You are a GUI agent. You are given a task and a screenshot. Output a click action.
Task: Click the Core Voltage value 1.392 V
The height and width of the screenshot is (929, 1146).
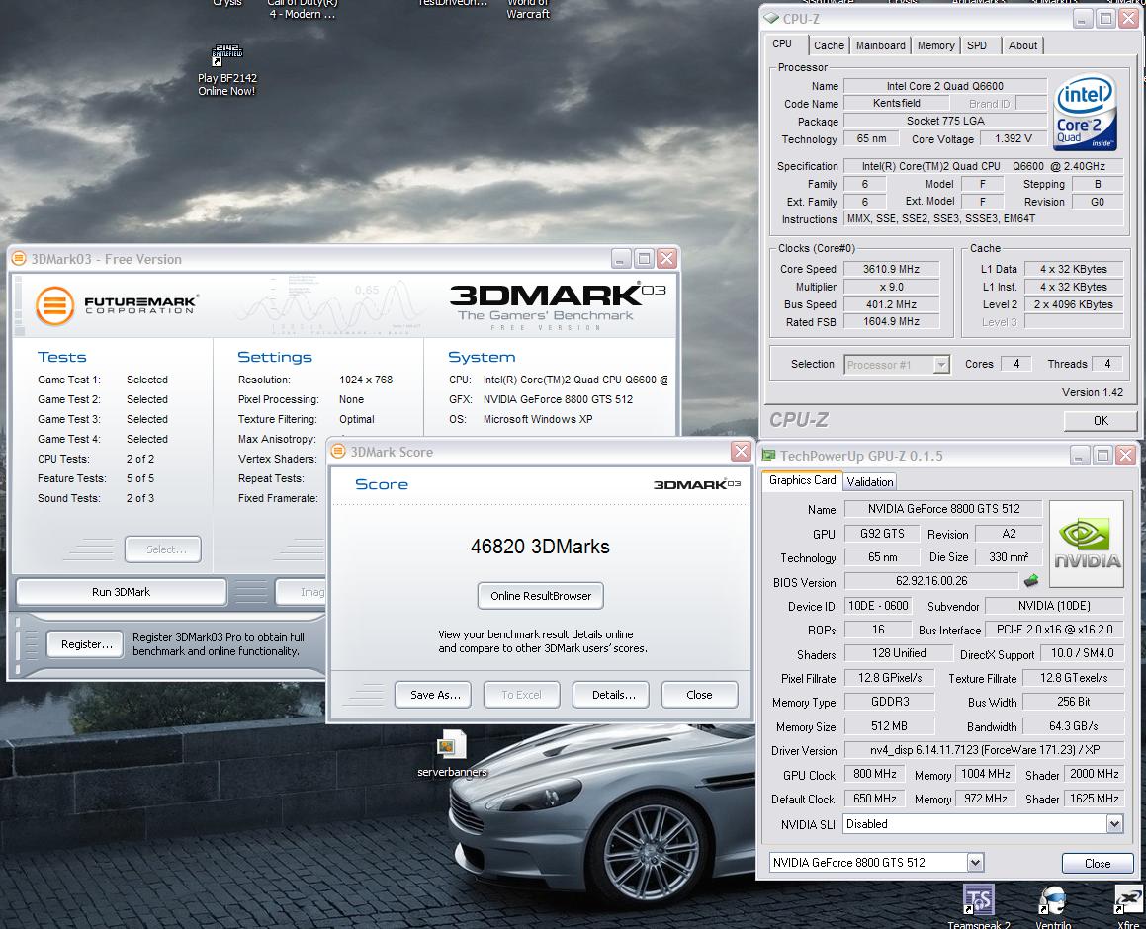click(1013, 138)
